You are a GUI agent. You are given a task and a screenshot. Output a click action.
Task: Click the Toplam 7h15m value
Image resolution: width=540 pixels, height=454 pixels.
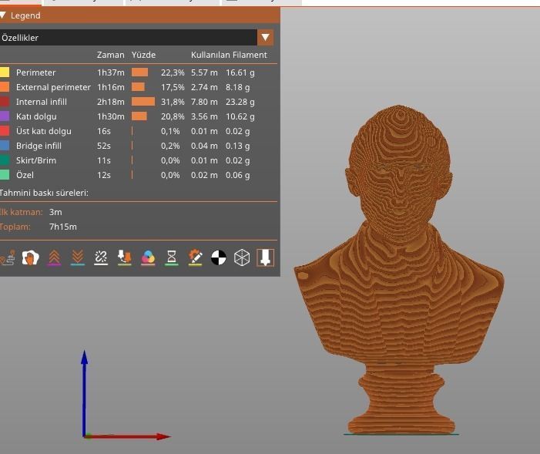(63, 227)
